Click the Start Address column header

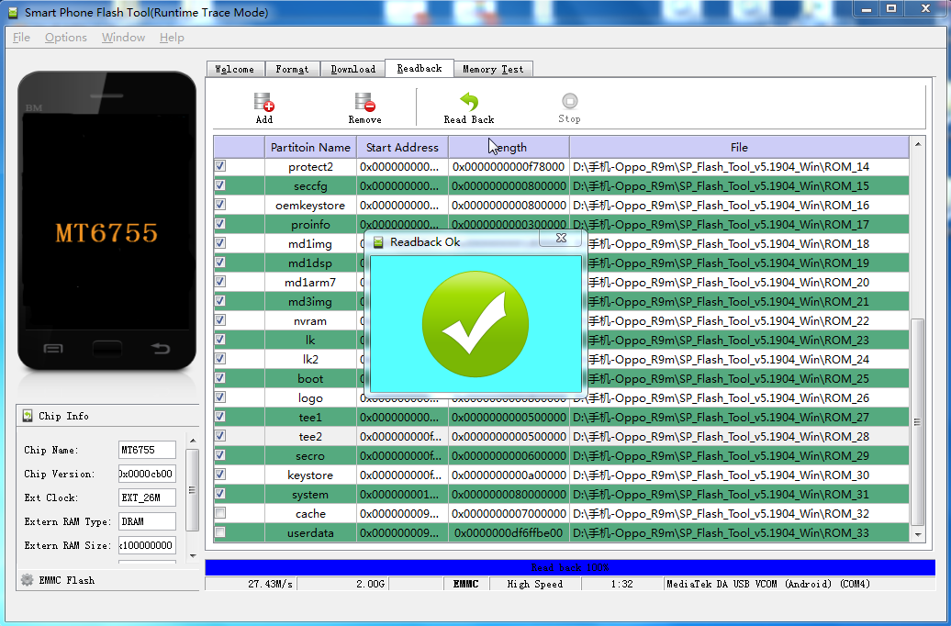(x=402, y=148)
